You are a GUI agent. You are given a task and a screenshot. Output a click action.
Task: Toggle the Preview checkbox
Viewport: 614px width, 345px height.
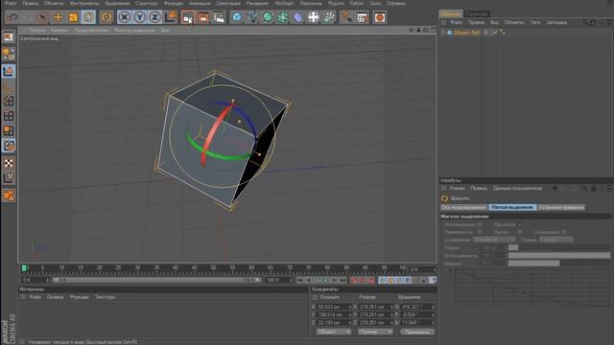click(x=520, y=224)
